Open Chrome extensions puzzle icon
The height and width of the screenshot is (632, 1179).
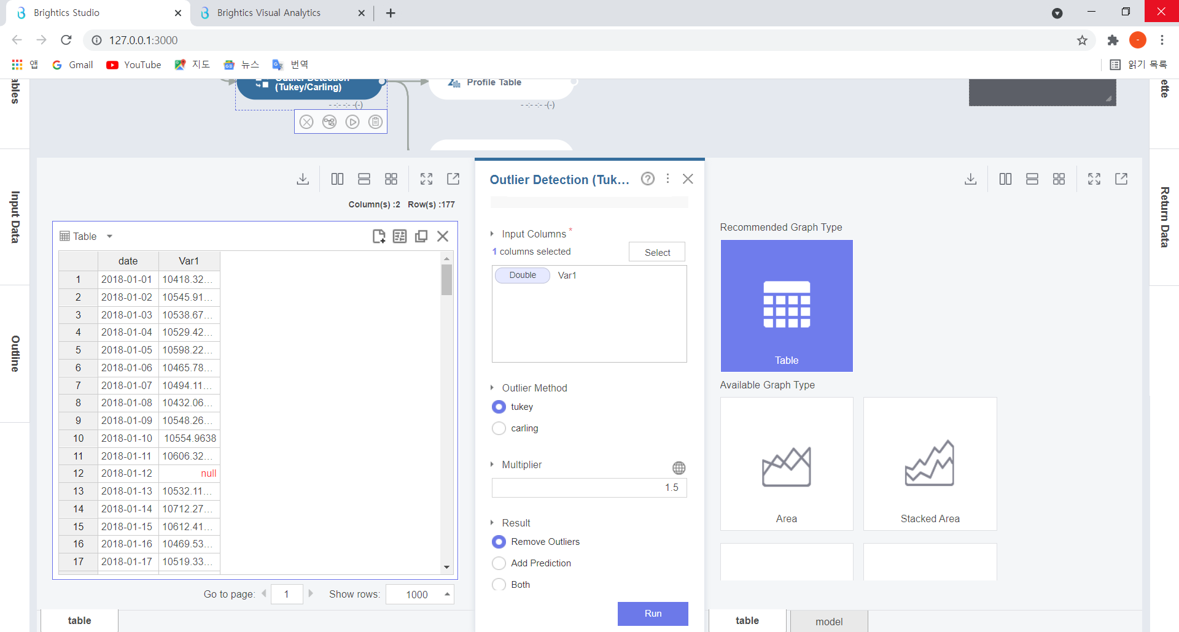coord(1113,40)
